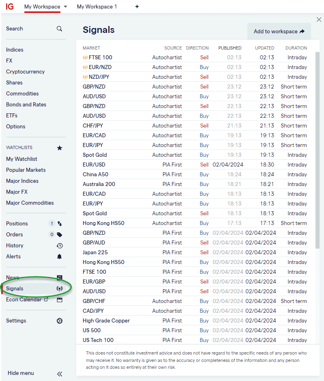Sort by DURATION column header
The width and height of the screenshot is (324, 381).
point(296,48)
